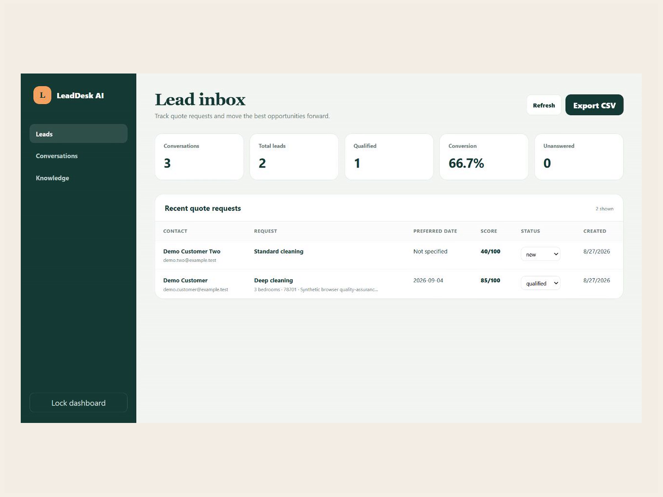
Task: Click the 2026-09-04 preferred date
Action: [x=428, y=281]
